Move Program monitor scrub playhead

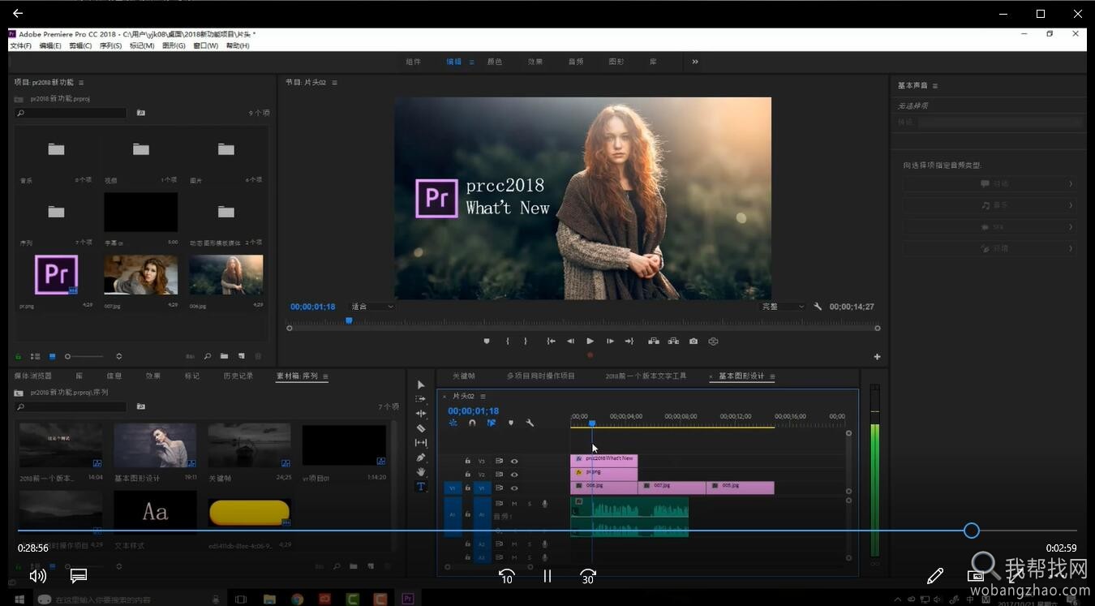pyautogui.click(x=349, y=321)
